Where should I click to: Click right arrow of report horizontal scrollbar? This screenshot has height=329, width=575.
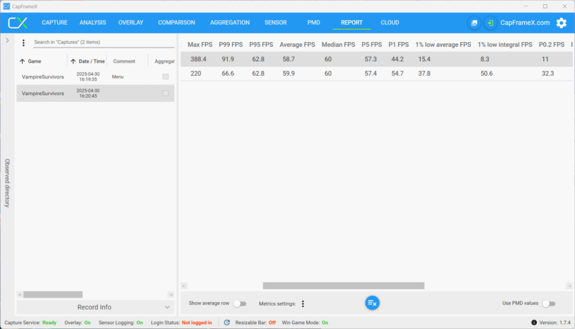click(569, 286)
